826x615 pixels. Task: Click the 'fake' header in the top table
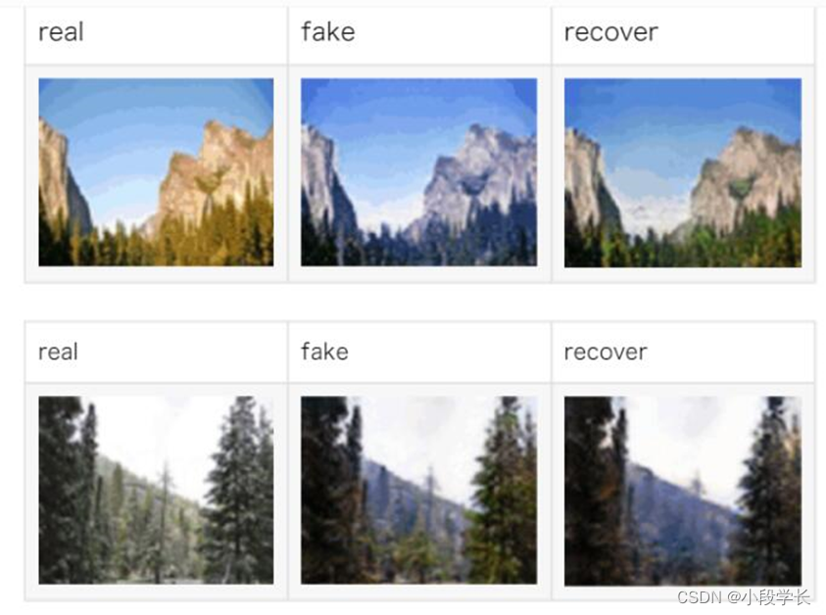pyautogui.click(x=327, y=31)
